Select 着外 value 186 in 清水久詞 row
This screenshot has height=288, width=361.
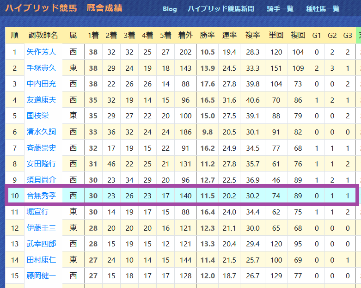point(185,132)
